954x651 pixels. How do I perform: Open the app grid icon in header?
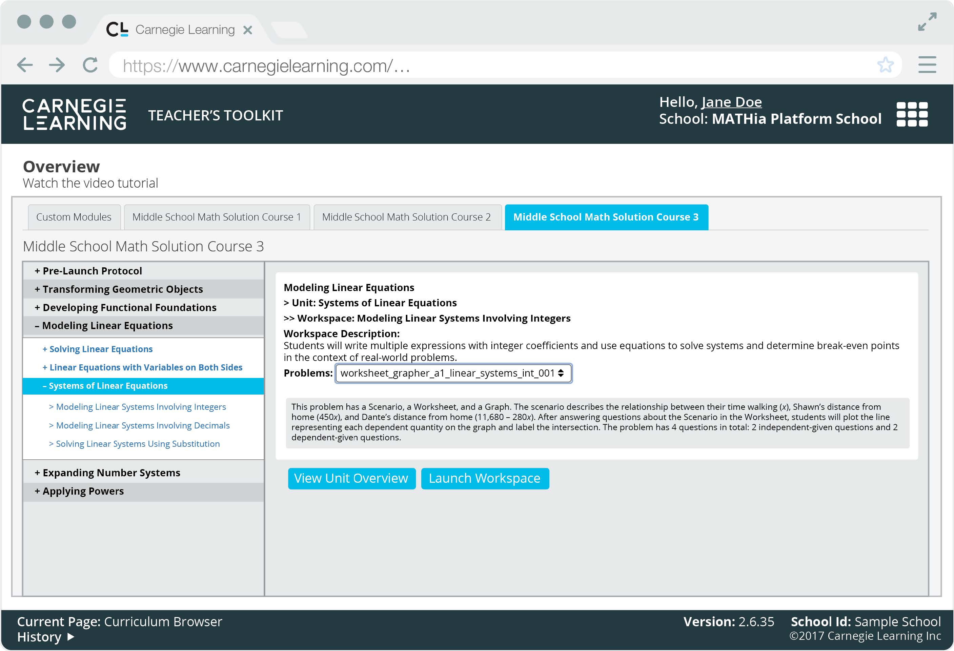tap(912, 114)
